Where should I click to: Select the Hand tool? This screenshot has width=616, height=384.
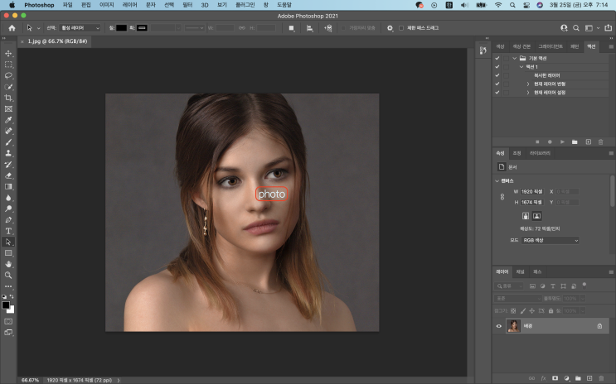pyautogui.click(x=8, y=264)
